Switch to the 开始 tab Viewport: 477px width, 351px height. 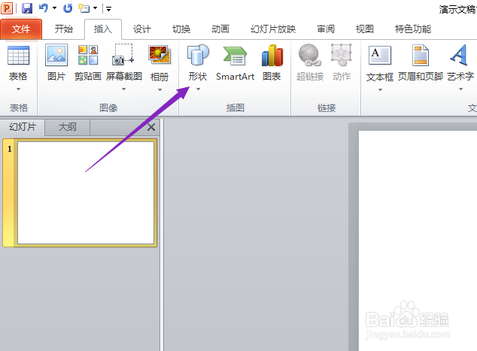[x=64, y=29]
